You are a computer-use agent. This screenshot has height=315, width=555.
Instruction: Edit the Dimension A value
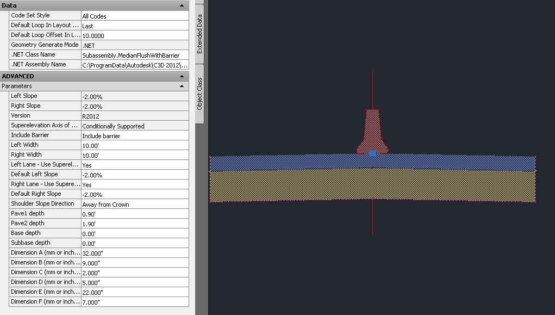click(134, 252)
